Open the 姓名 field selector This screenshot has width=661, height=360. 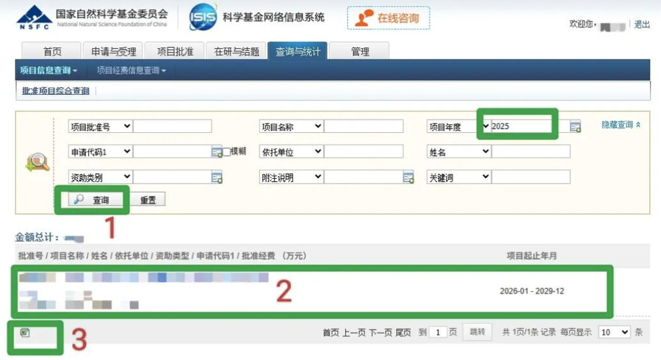pyautogui.click(x=458, y=152)
